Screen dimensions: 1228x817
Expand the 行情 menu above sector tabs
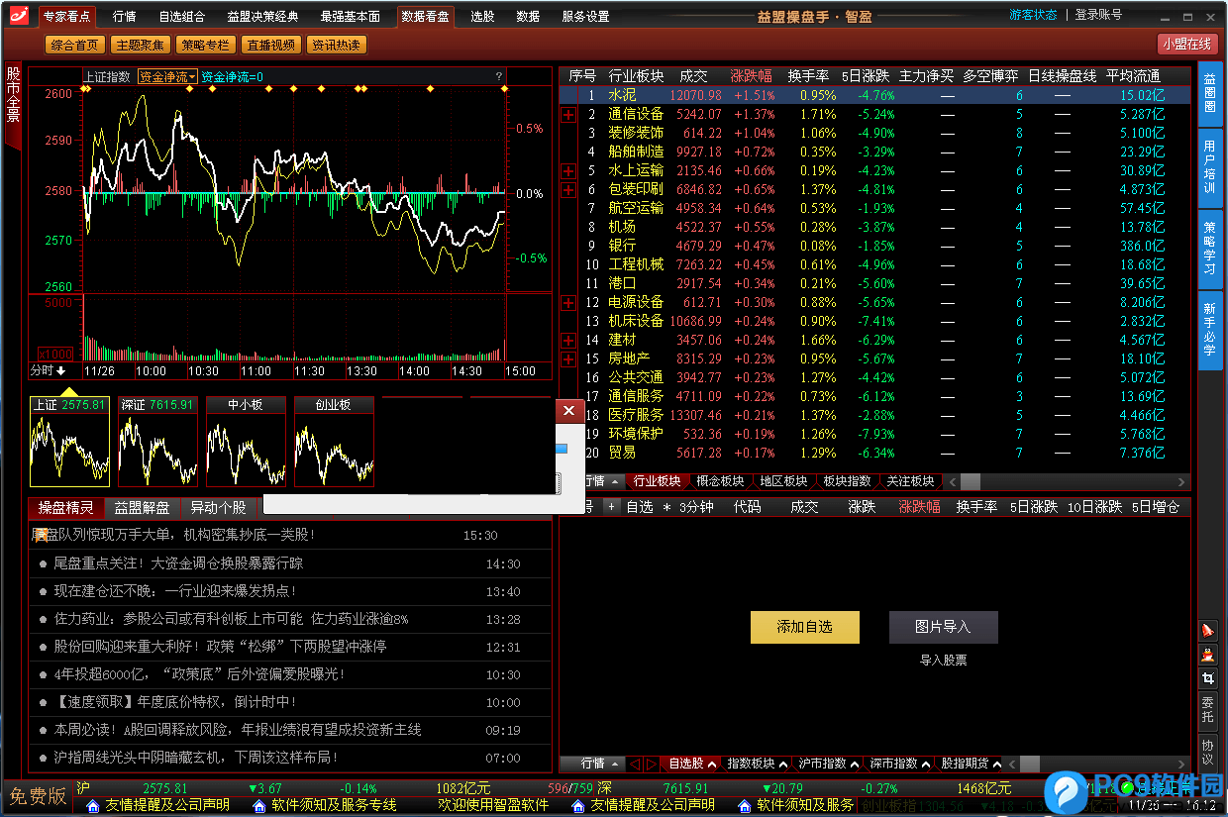point(615,481)
